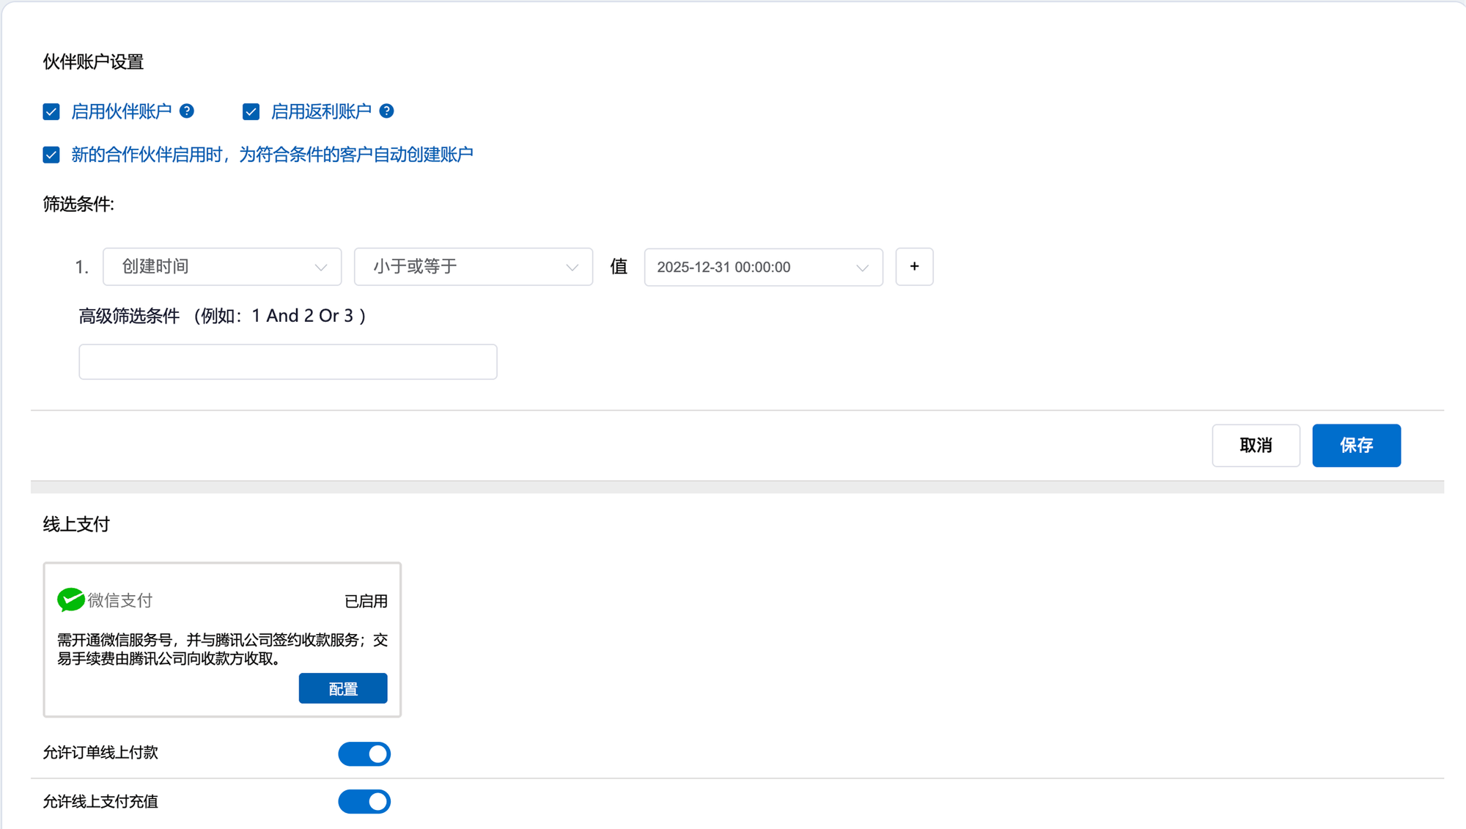Uncheck the 启用伙伴账户 checkbox
Screen dimensions: 1466x829
pos(51,111)
